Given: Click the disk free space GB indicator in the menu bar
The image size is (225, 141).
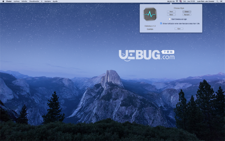Looking at the screenshot, I should [171, 1].
